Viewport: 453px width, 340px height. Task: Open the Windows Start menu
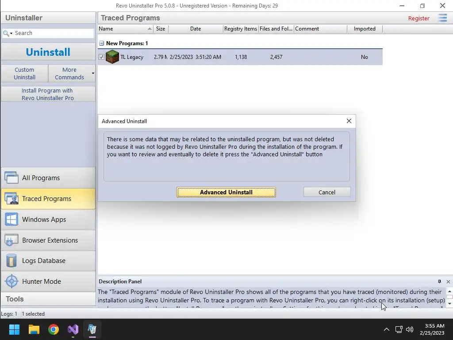pos(14,329)
